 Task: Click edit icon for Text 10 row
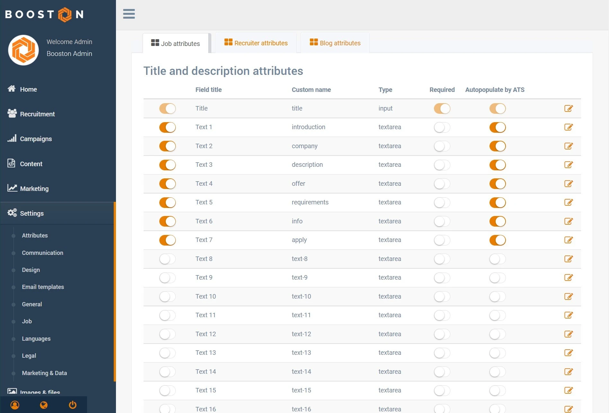click(x=568, y=296)
